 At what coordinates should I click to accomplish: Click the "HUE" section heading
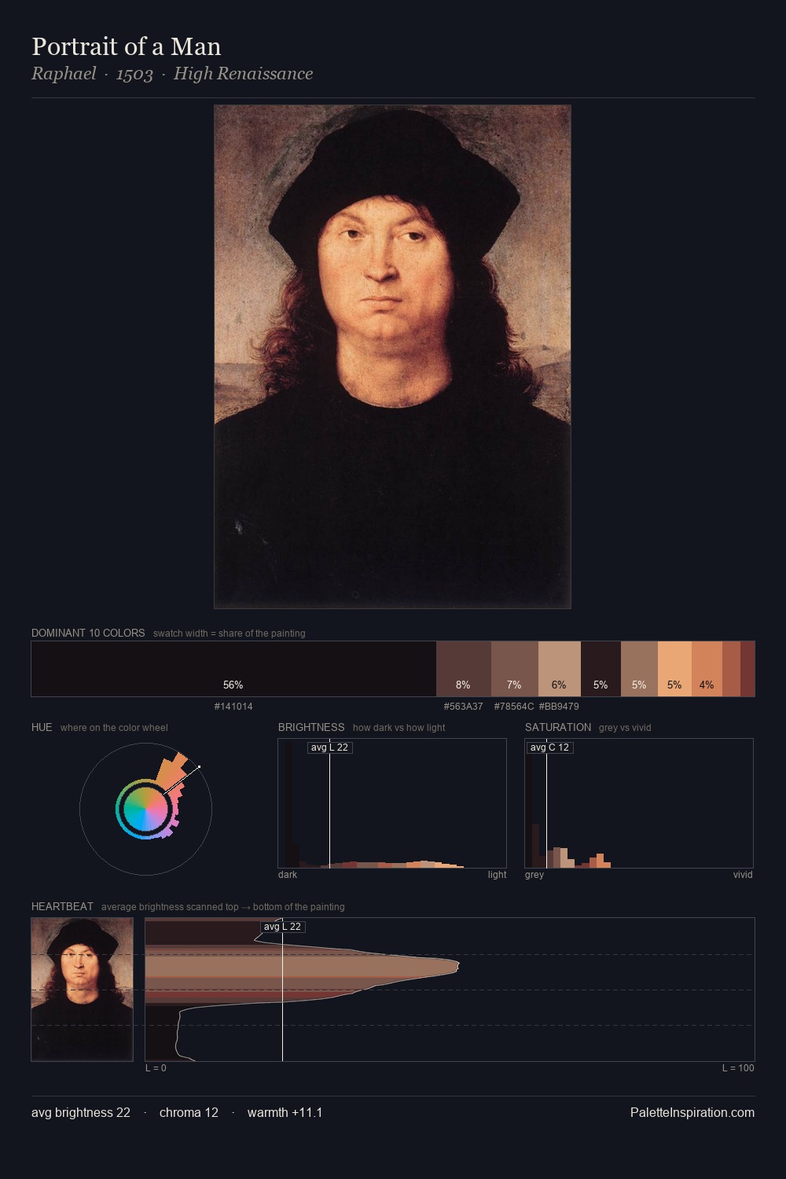(42, 727)
